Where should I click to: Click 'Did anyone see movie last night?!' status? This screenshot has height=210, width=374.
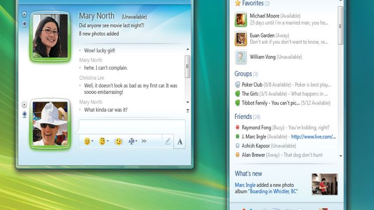[x=112, y=26]
